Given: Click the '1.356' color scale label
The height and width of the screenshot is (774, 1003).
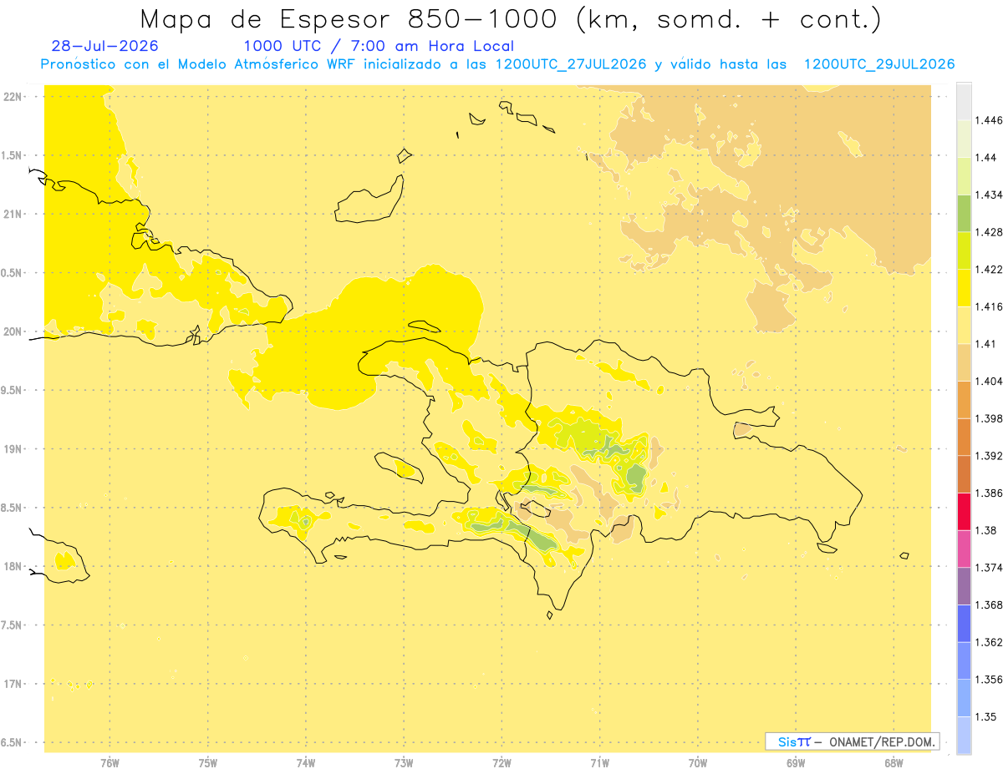Looking at the screenshot, I should [x=989, y=680].
